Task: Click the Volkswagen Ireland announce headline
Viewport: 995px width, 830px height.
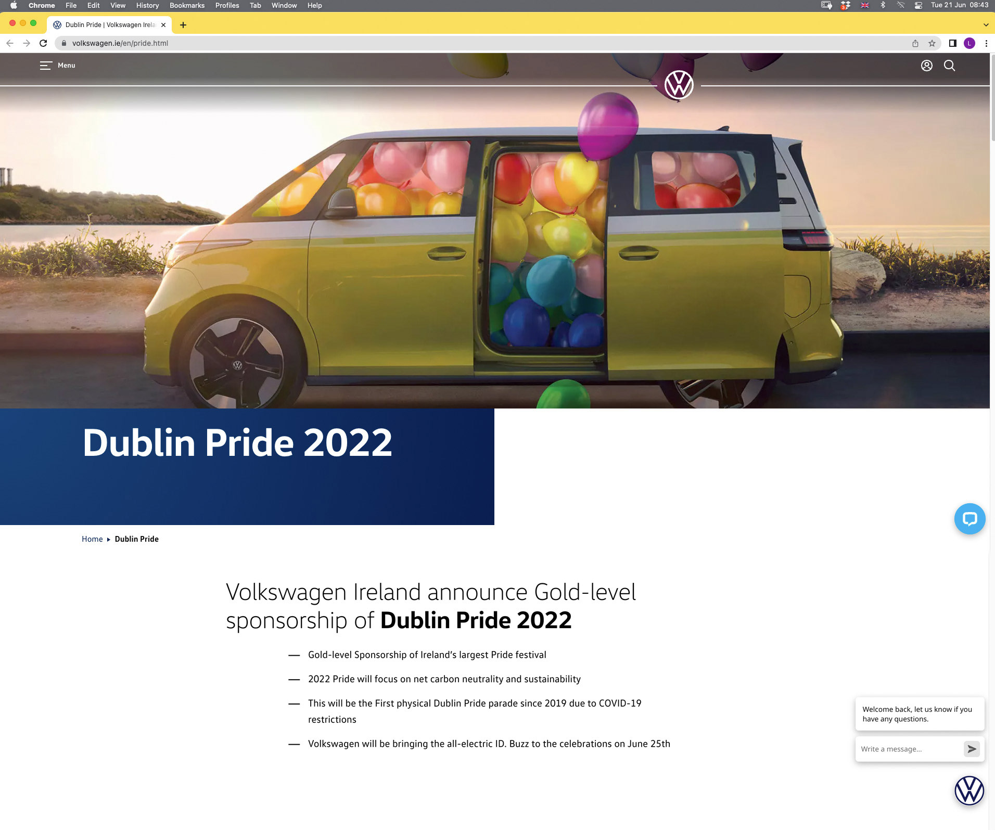Action: pyautogui.click(x=431, y=606)
